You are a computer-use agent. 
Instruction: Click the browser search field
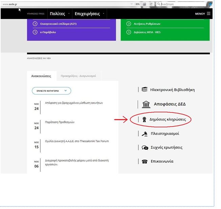pyautogui.click(x=181, y=4)
